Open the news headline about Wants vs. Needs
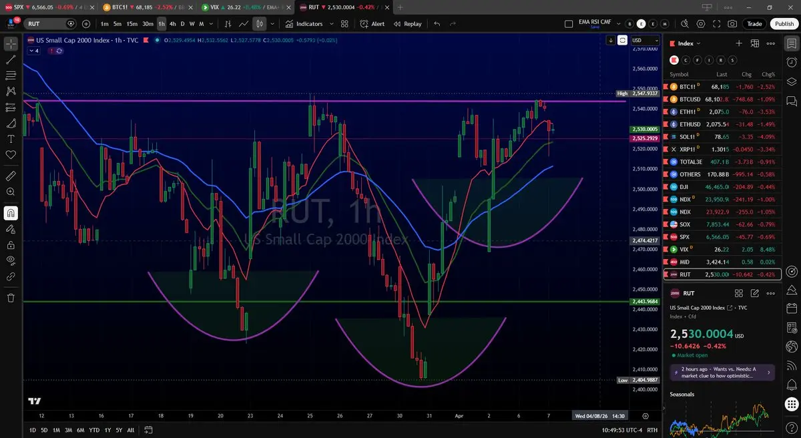The height and width of the screenshot is (438, 801). click(722, 372)
